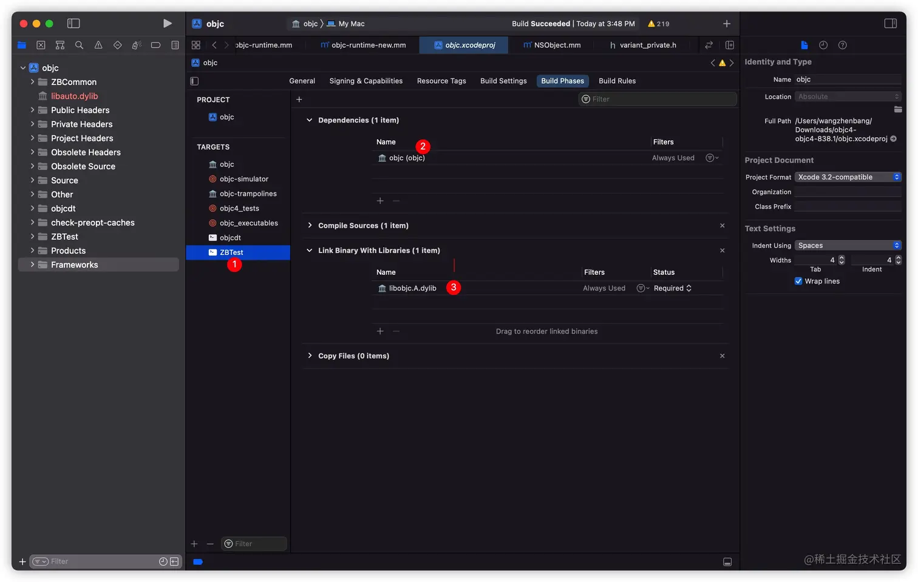Run the project with the play button
Screen dimensions: 918x582
pos(167,23)
